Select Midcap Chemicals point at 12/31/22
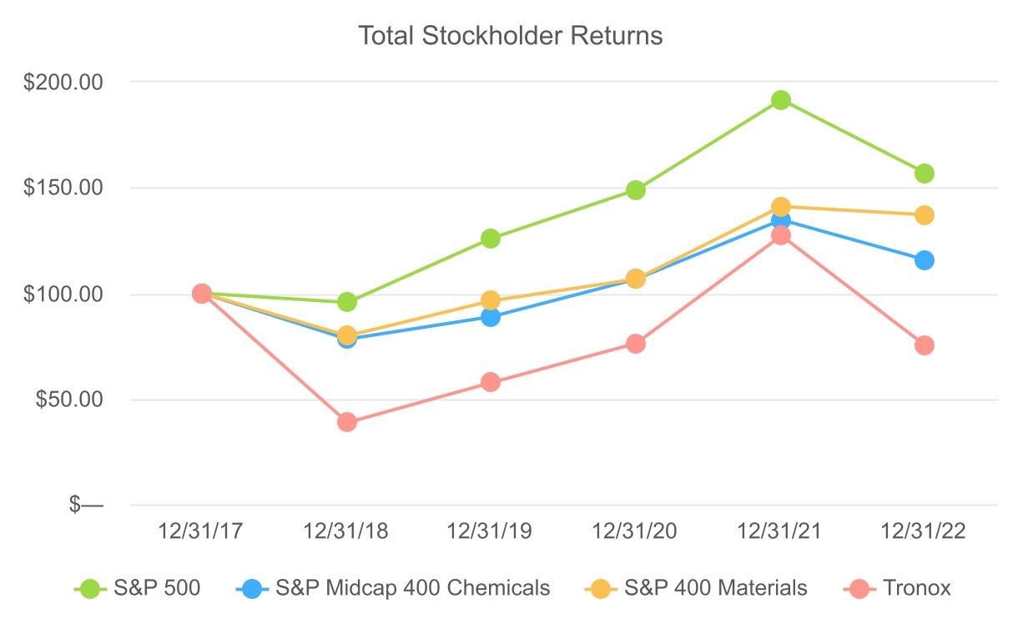The image size is (1023, 634). [924, 260]
